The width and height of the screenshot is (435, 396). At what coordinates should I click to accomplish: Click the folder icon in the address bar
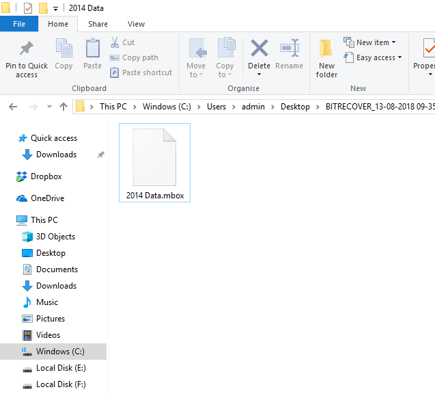tap(80, 107)
